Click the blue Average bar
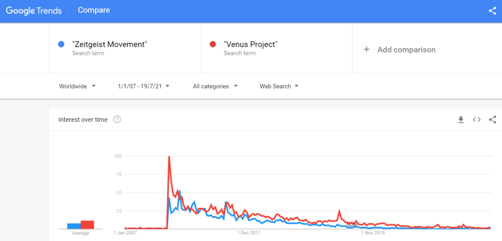Viewport: 502px width, 241px height. pos(74,226)
